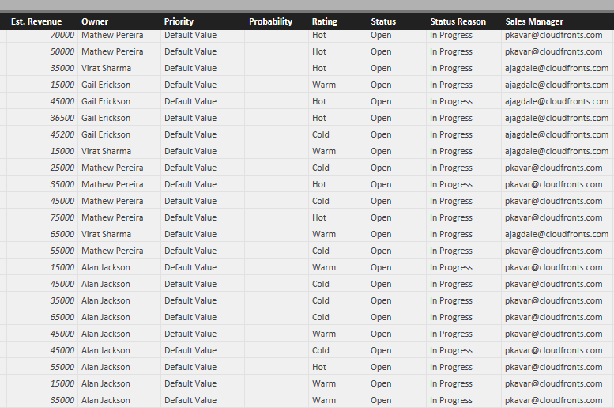
Task: Click the Rating column header
Action: point(324,21)
